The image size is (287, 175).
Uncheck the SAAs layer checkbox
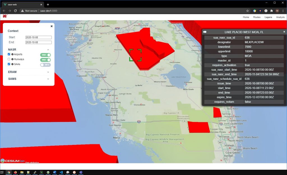tap(9, 64)
